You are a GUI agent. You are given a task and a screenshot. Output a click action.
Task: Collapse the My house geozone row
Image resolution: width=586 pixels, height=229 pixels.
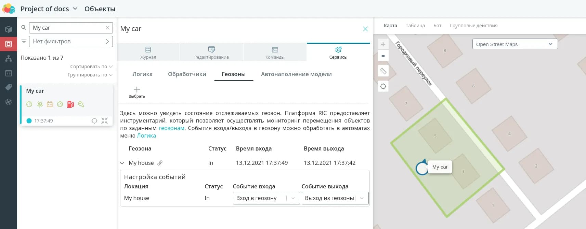tap(122, 163)
